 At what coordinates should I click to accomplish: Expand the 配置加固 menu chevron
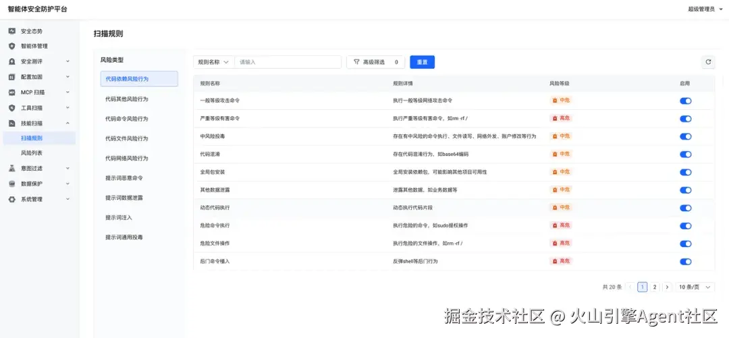point(67,77)
